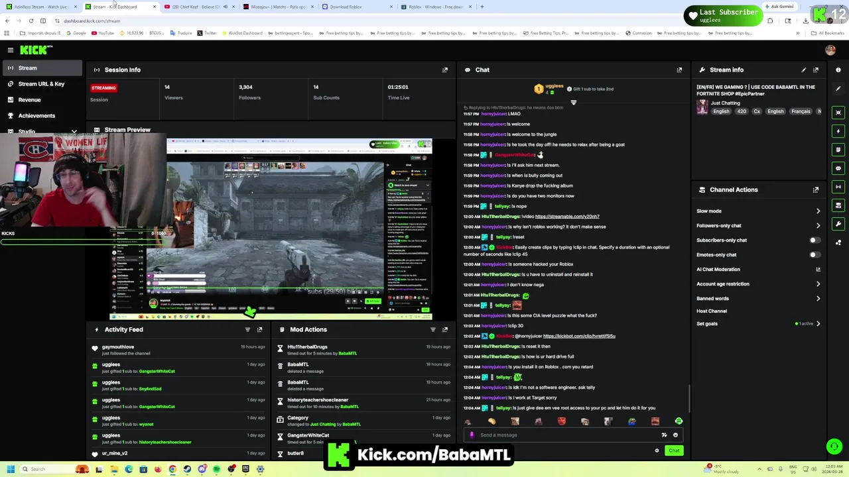Open Windows Start button on taskbar
Viewport: 849px width, 477px height.
pos(9,469)
